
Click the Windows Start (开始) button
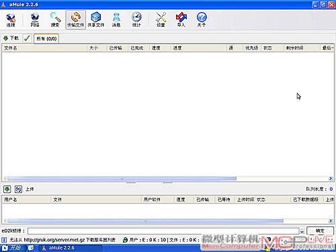click(x=13, y=248)
